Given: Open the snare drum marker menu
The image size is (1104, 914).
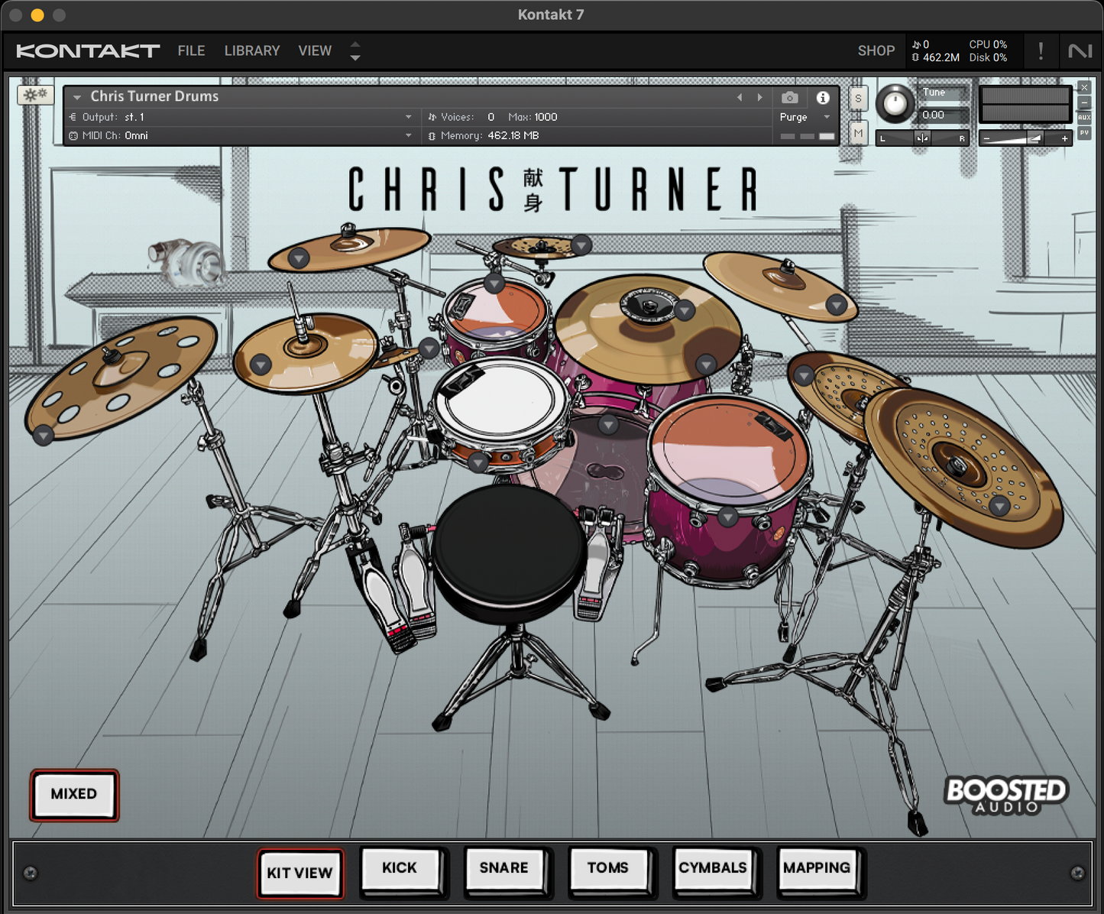Looking at the screenshot, I should pyautogui.click(x=478, y=462).
